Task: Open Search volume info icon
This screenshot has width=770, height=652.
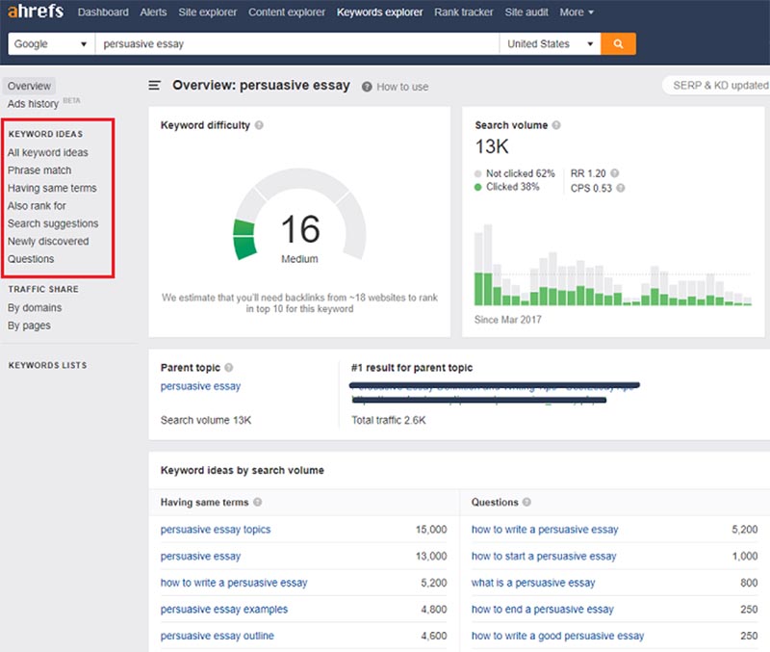Action: pyautogui.click(x=556, y=125)
